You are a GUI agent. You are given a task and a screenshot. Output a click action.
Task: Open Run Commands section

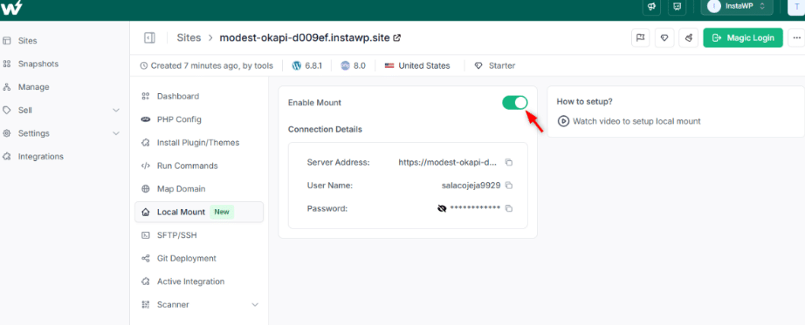187,166
